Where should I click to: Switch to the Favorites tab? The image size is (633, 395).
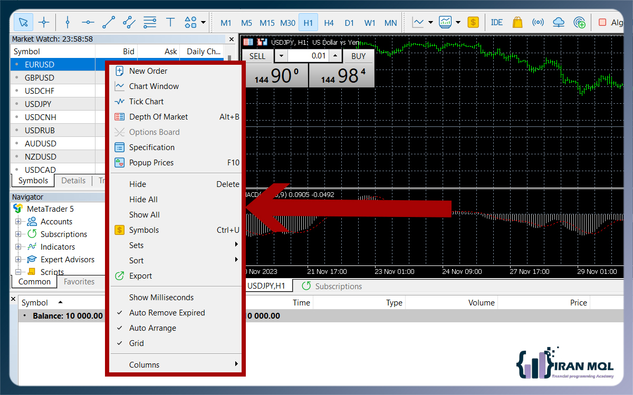tap(79, 282)
